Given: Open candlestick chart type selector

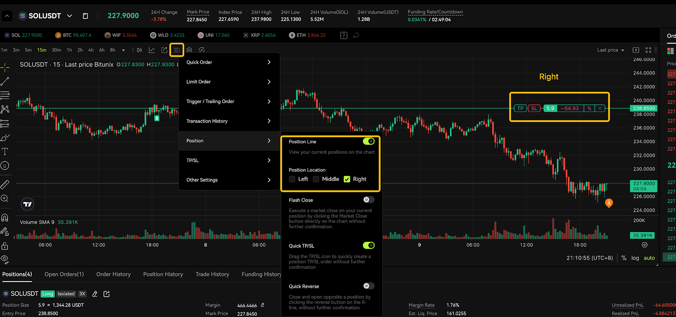Looking at the screenshot, I should pos(139,50).
